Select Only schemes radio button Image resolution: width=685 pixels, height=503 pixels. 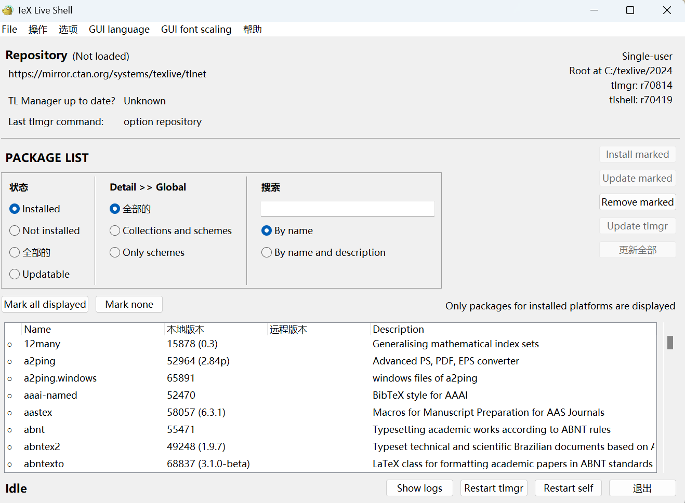pyautogui.click(x=115, y=252)
